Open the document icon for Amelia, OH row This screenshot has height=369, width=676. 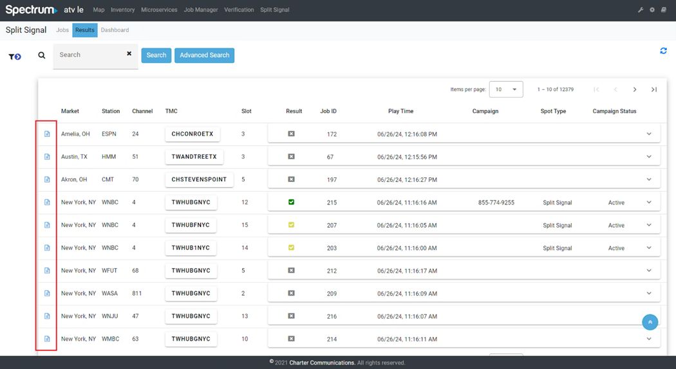coord(47,134)
